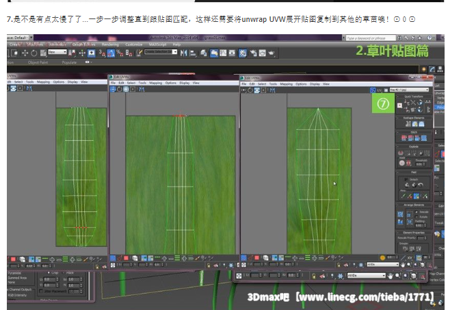Screen dimensions: 461x310
Task: Open All IDs dropdown in bottom floating bar
Action: 366,276
